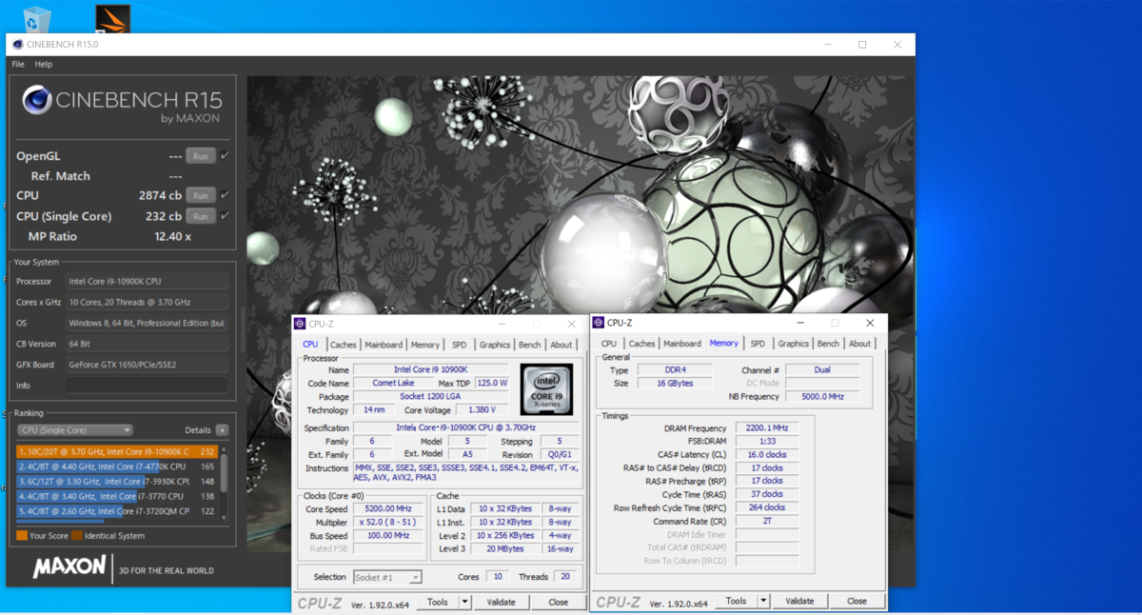
Task: Toggle the CPU test checkmark
Action: pyautogui.click(x=225, y=195)
